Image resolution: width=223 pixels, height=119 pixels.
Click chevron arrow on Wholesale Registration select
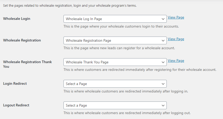pos(163,40)
